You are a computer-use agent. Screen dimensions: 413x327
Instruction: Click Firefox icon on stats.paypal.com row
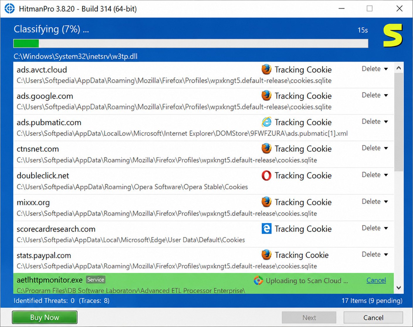pyautogui.click(x=266, y=255)
